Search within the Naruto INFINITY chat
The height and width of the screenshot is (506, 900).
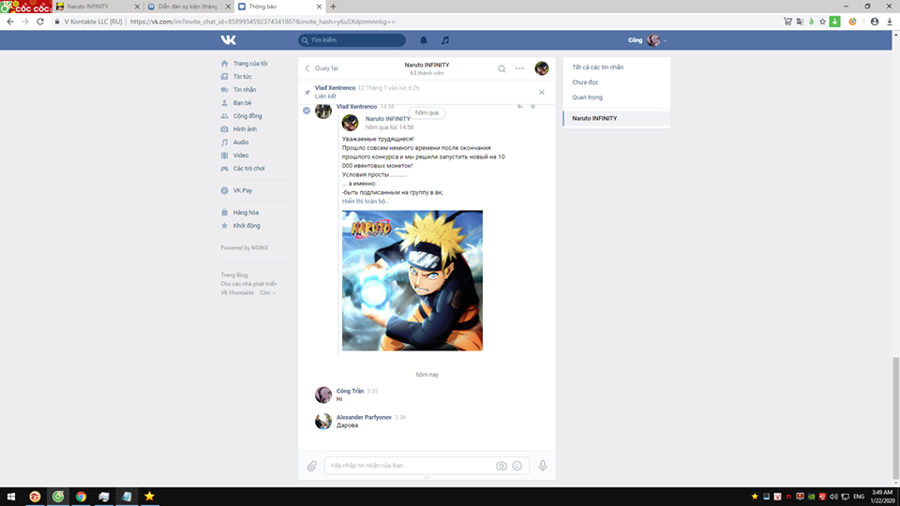(x=502, y=68)
